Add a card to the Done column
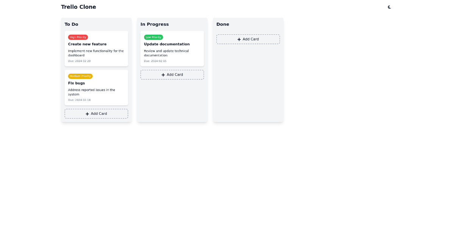 248,39
